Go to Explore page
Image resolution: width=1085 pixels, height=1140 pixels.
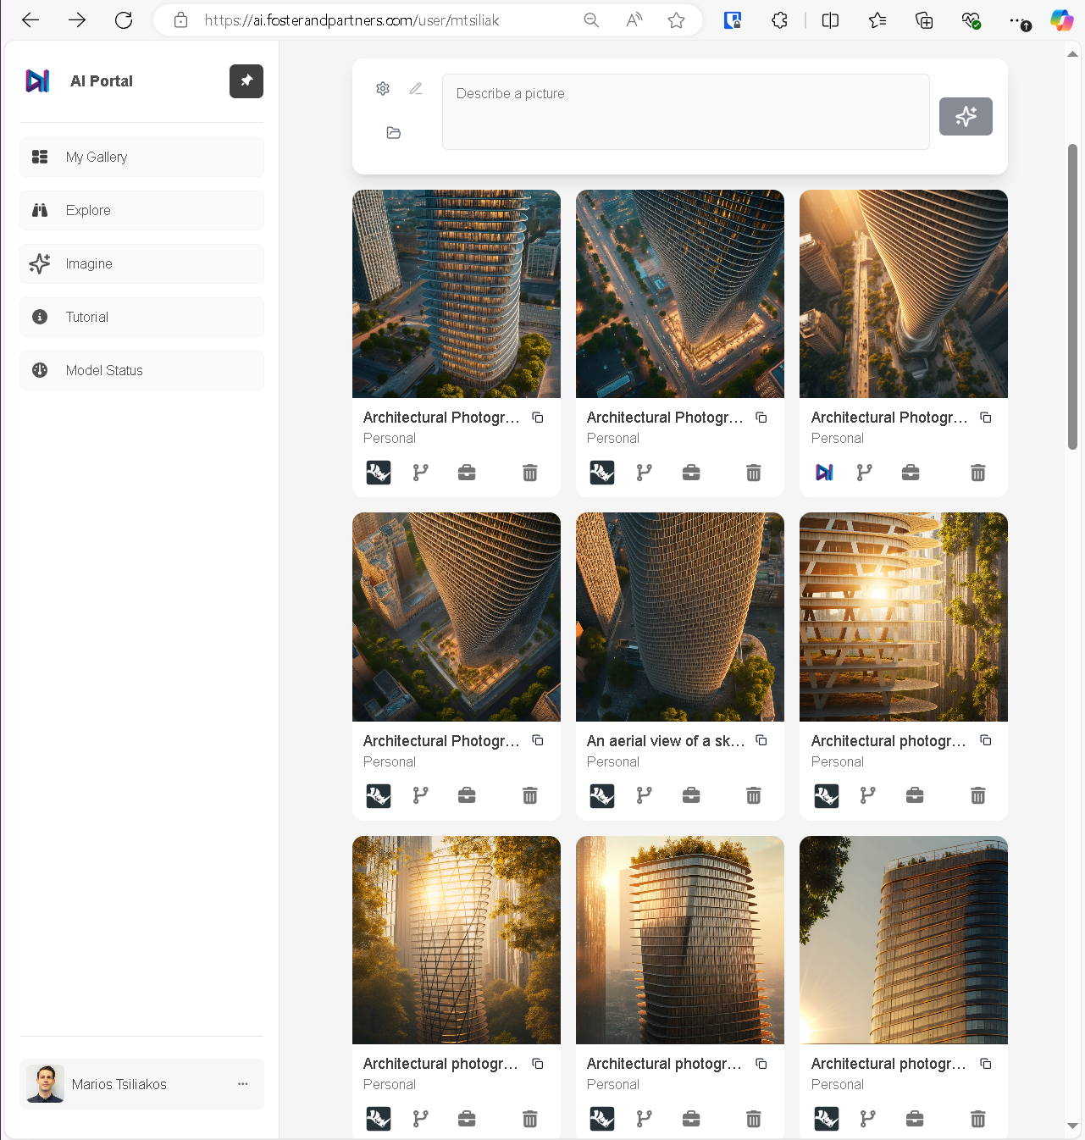[x=141, y=211]
